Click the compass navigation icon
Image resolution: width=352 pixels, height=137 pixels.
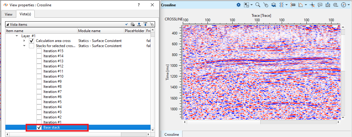point(343,5)
